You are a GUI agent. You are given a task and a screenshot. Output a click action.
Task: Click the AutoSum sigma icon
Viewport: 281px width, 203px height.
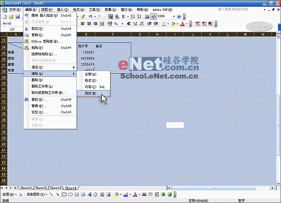pyautogui.click(x=123, y=16)
